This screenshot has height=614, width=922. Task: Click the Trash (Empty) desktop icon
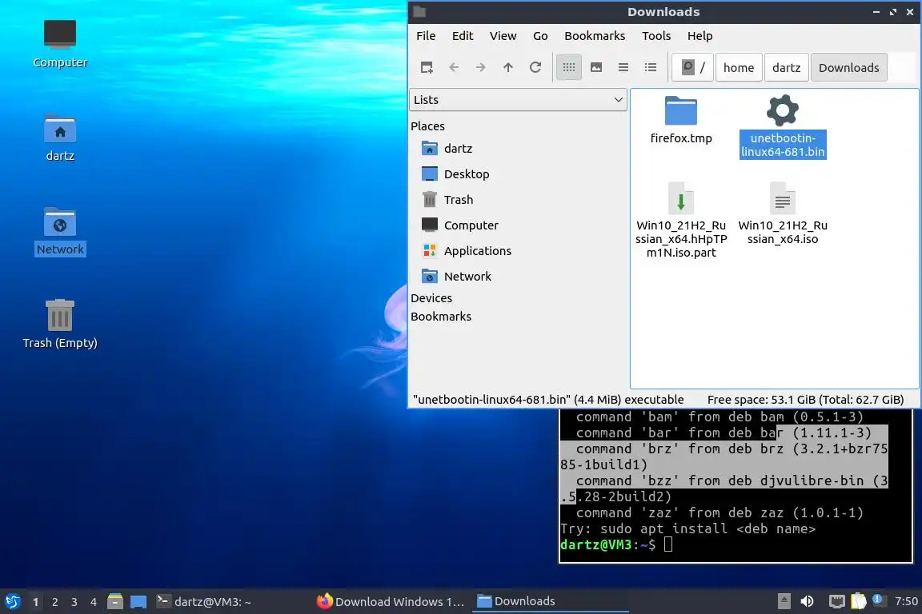tap(60, 325)
